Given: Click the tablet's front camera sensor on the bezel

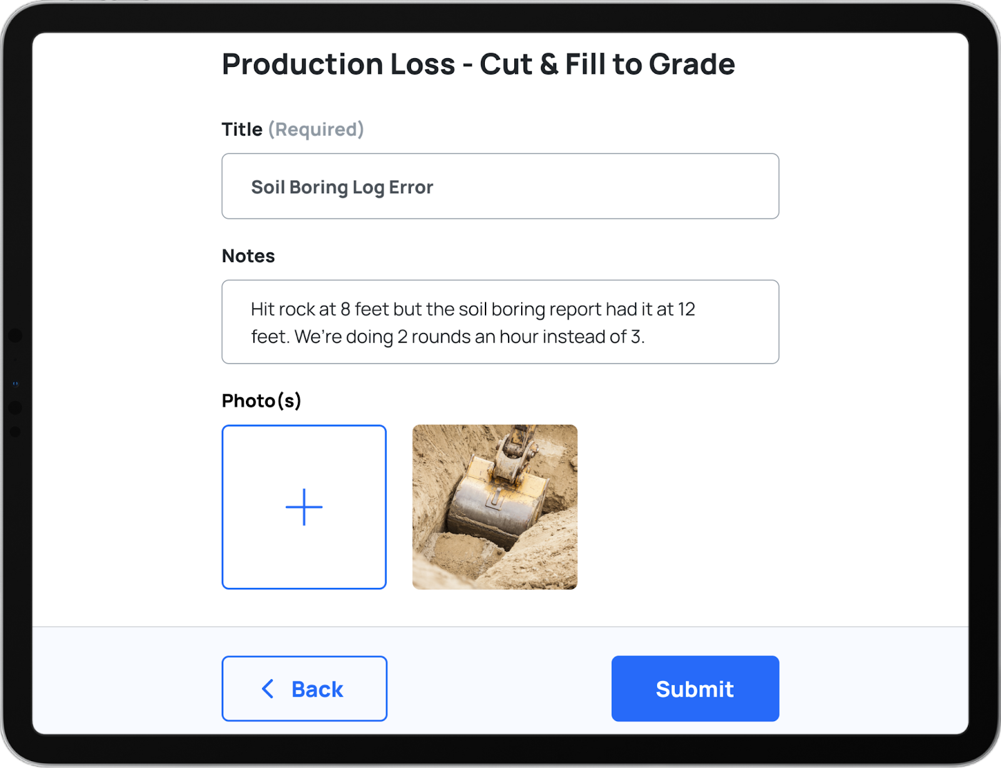Looking at the screenshot, I should pyautogui.click(x=16, y=383).
